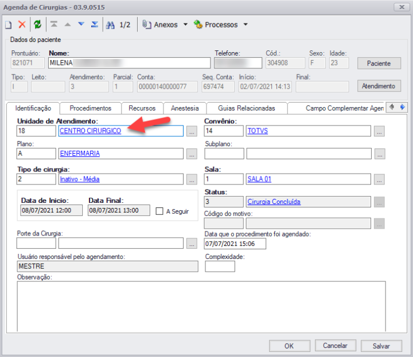Screen dimensions: 413x357
Task: Open search with binoculars icon
Action: pyautogui.click(x=110, y=25)
